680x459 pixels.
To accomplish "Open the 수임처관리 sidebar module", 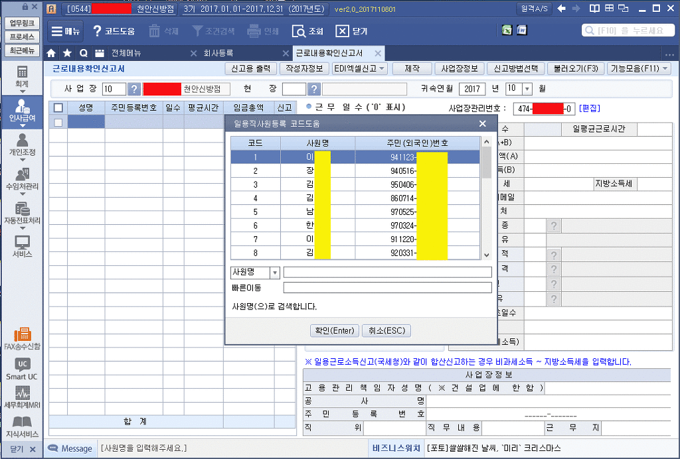I will [22, 180].
